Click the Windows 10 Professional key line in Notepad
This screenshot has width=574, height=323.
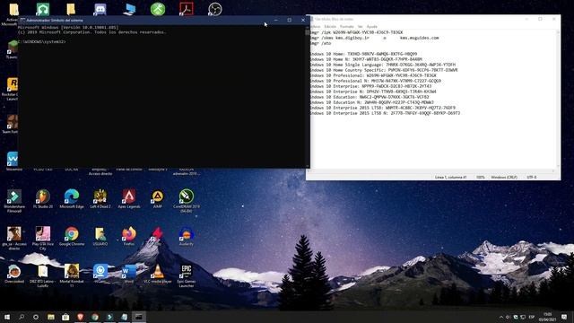[373, 75]
